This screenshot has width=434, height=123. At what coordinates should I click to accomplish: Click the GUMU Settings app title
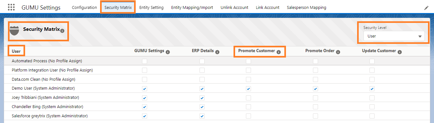pos(41,7)
